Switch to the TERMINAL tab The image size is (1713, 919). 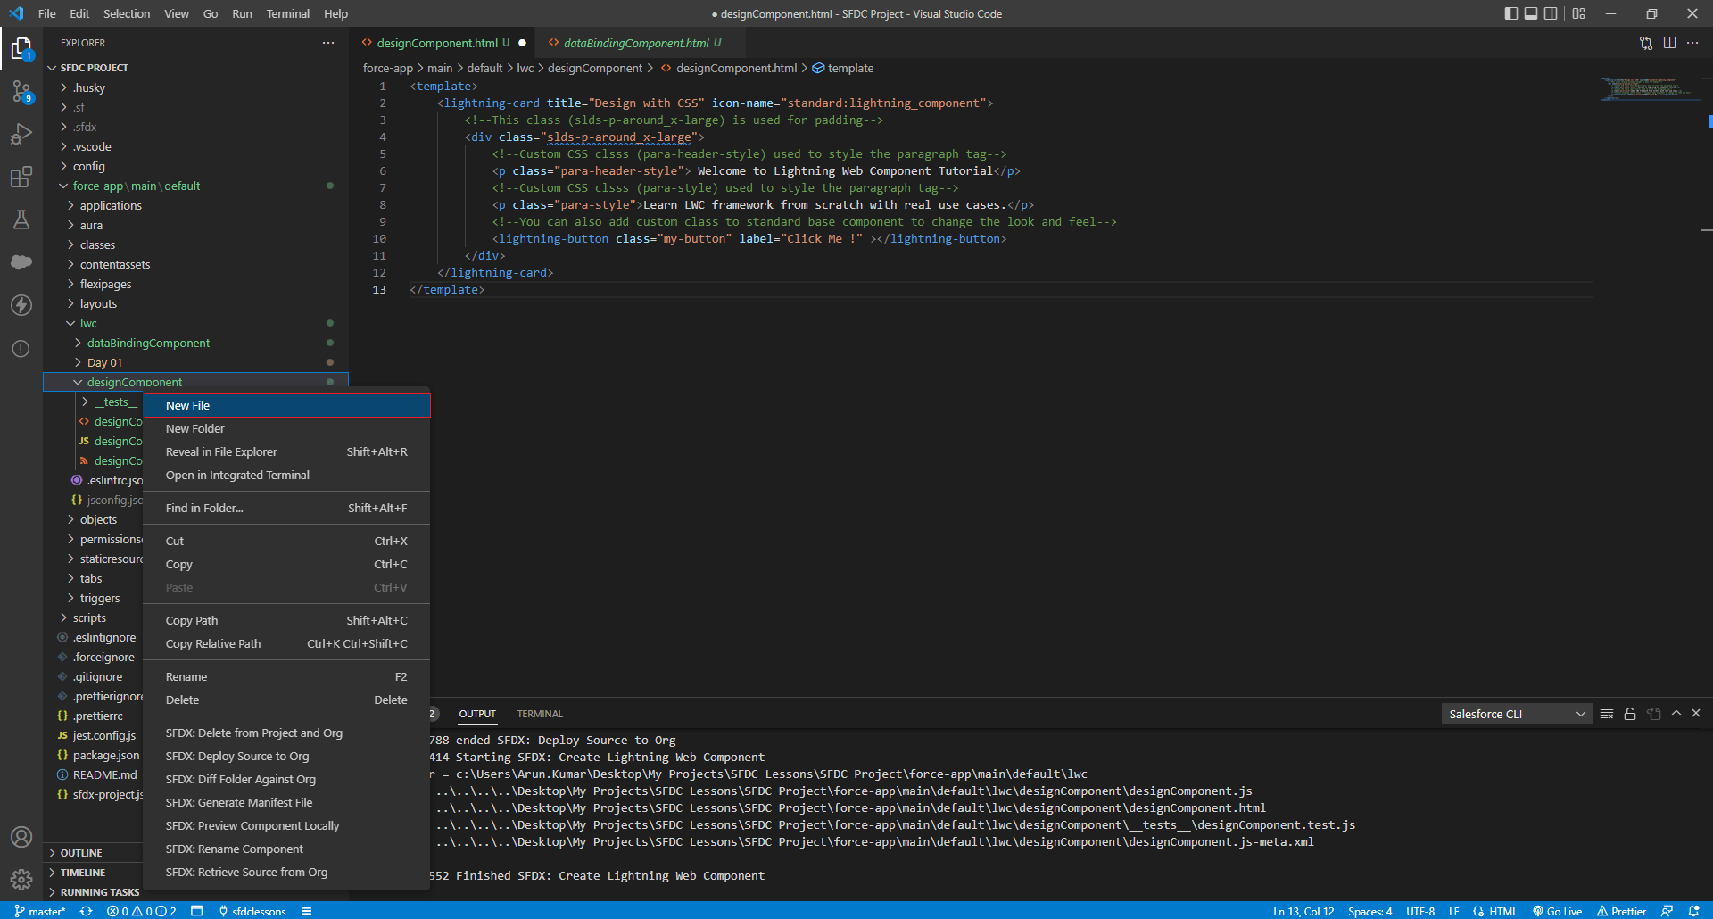click(x=540, y=714)
